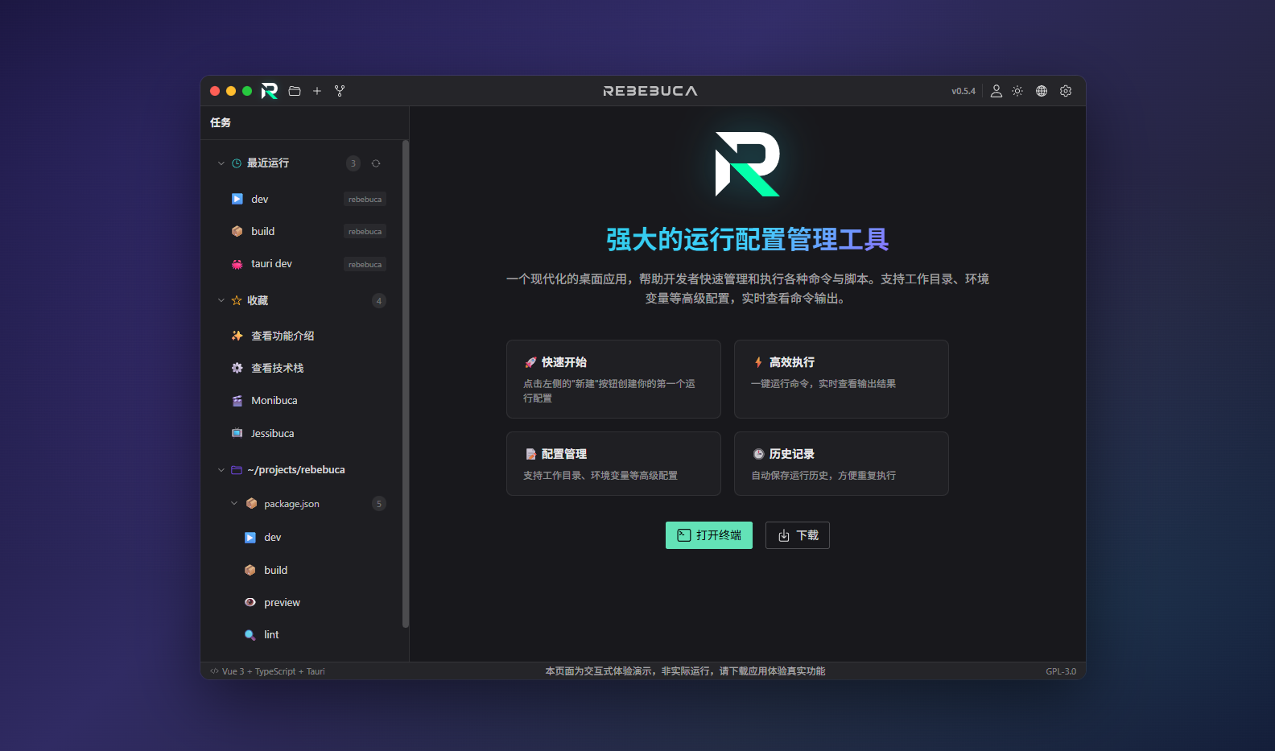Click the Rebebuca R logo in title bar

point(270,91)
